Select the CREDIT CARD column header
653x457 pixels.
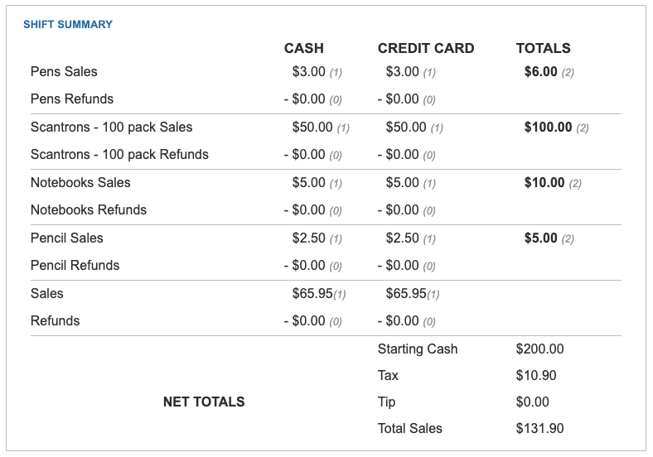(426, 48)
